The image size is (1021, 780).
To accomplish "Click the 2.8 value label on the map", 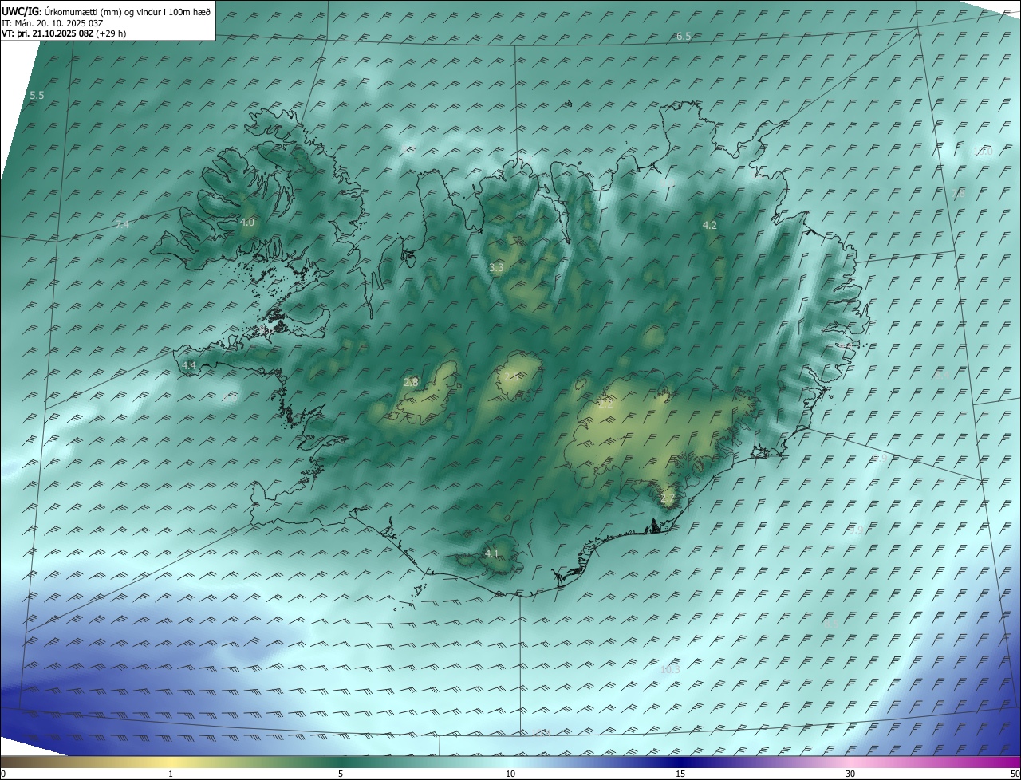I will click(x=412, y=382).
